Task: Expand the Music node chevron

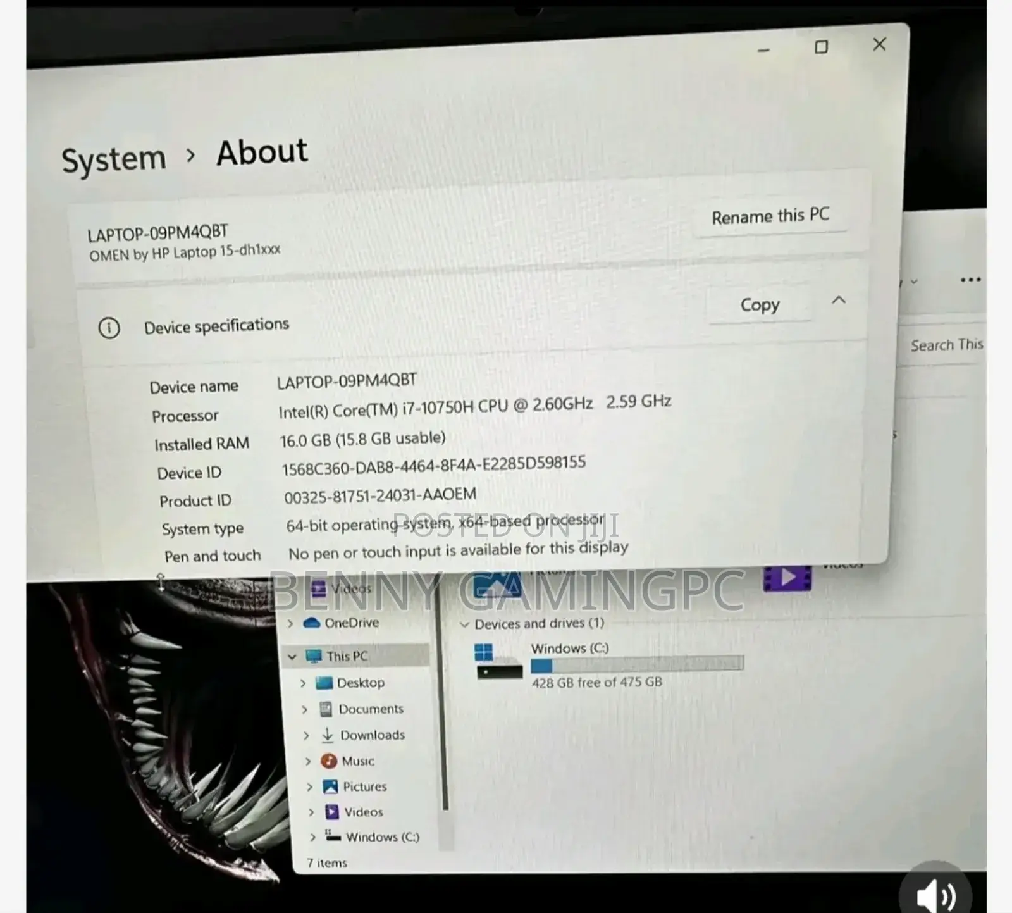Action: click(x=307, y=762)
